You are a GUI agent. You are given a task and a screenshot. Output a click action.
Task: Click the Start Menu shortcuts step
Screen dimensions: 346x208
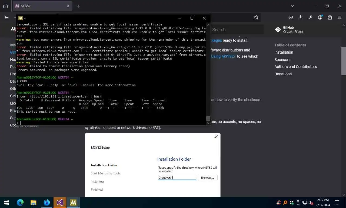coord(106,173)
